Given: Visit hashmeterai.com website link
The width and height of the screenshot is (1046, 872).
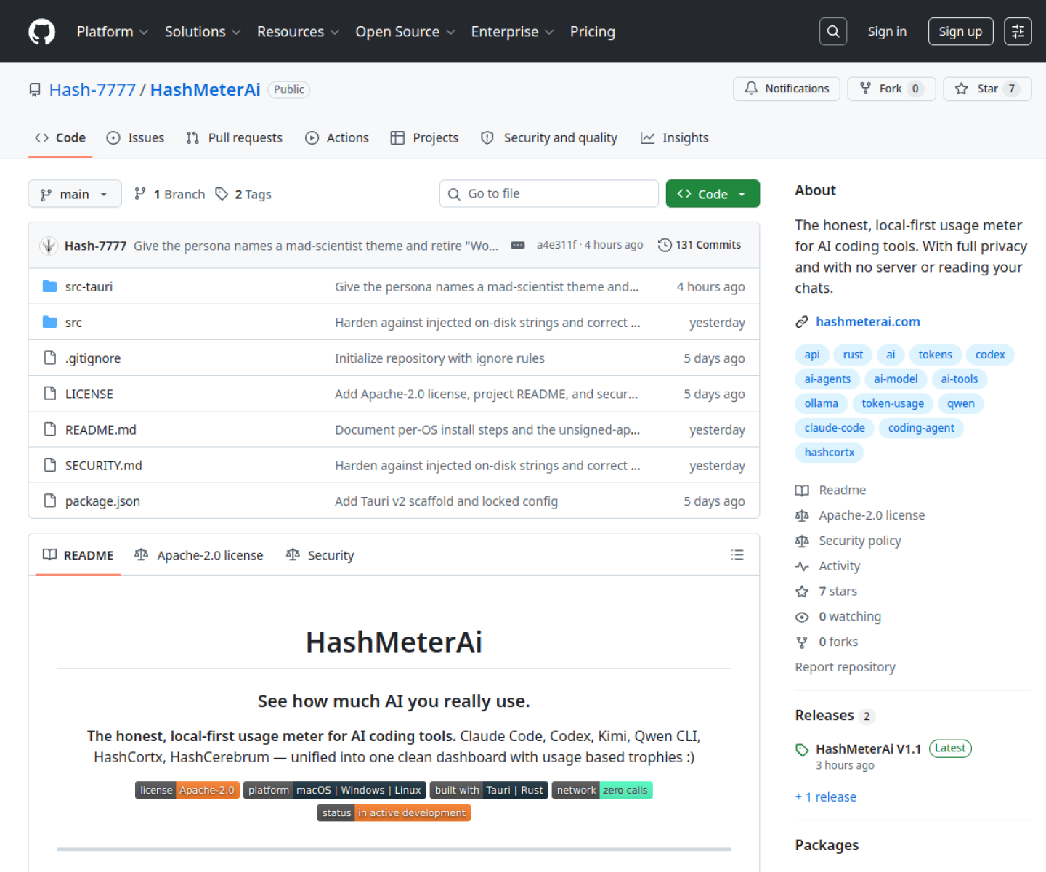Looking at the screenshot, I should [x=868, y=322].
